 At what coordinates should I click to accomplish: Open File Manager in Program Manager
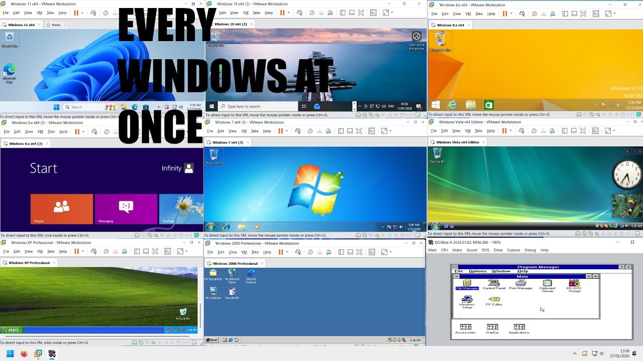[467, 285]
